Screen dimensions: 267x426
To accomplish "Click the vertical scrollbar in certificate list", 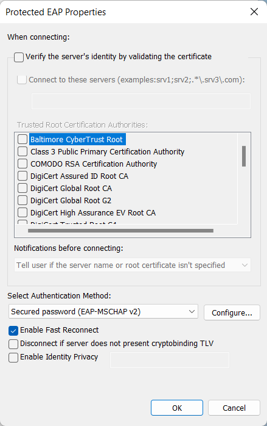I will pos(244,156).
